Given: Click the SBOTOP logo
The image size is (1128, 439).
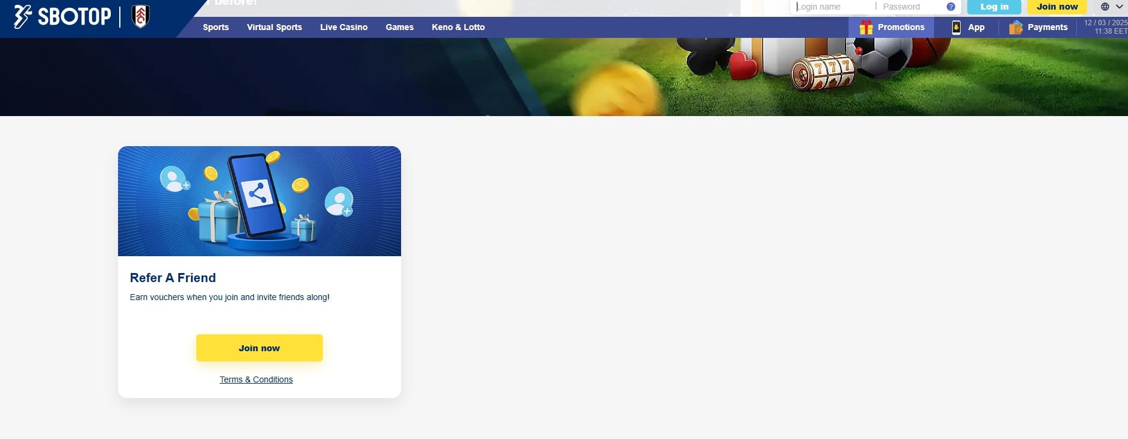Looking at the screenshot, I should click(x=62, y=17).
